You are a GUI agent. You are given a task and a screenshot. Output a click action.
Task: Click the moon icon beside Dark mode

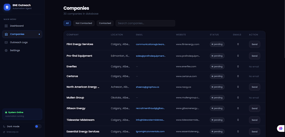click(x=4, y=126)
